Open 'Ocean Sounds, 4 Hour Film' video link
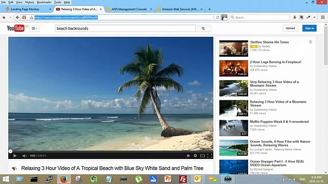 [x=280, y=143]
